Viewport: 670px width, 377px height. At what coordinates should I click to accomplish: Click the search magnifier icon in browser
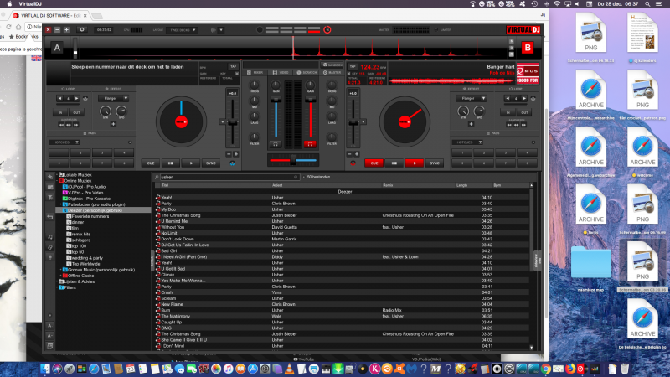[157, 177]
